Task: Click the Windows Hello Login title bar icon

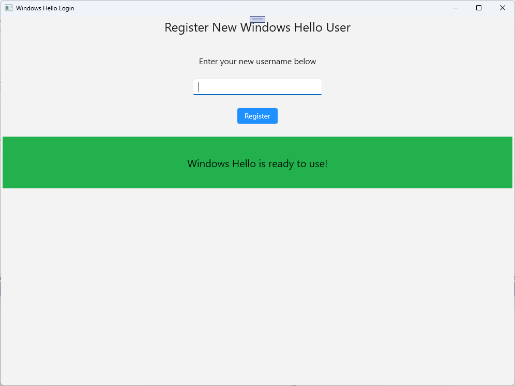Action: 8,8
